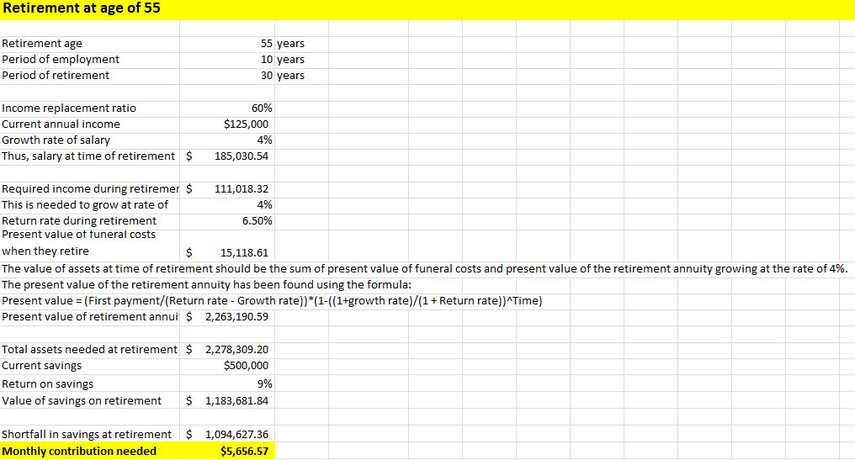The width and height of the screenshot is (855, 460).
Task: Select the $500,000 current savings cell
Action: coord(247,365)
